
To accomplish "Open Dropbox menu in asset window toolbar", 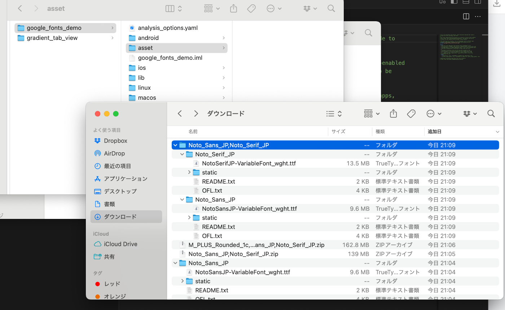I will coord(310,9).
